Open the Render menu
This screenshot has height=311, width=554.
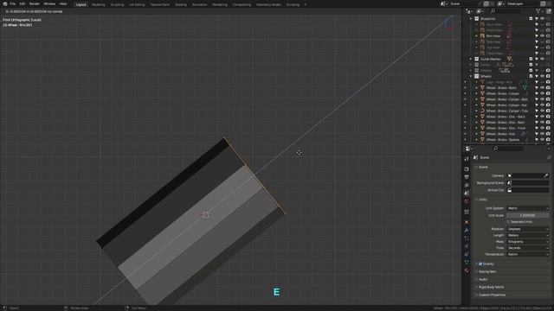point(35,3)
